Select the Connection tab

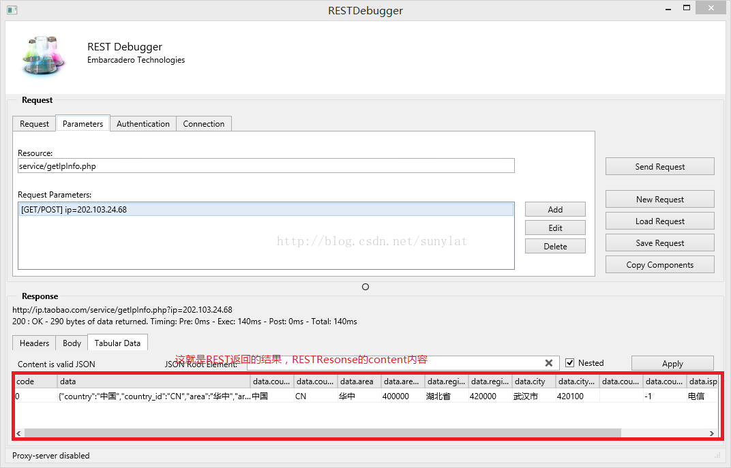click(x=204, y=124)
